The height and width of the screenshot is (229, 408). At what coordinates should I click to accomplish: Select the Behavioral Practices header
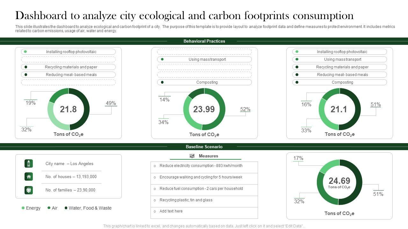tap(204, 41)
